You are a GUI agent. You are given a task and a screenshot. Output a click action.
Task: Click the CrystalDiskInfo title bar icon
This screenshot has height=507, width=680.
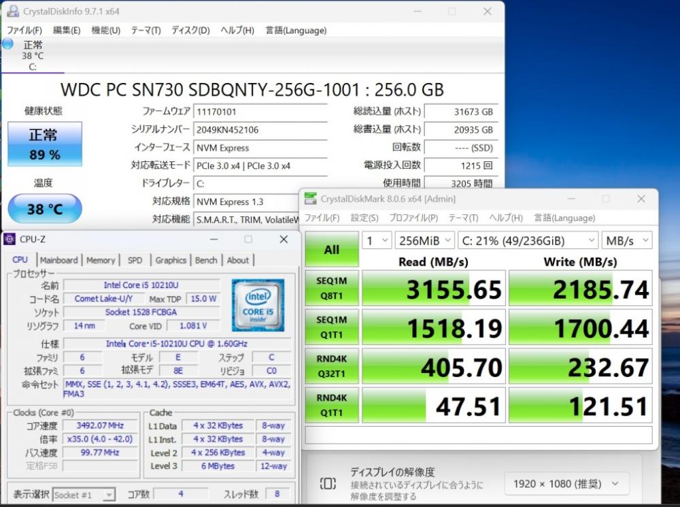tap(12, 12)
